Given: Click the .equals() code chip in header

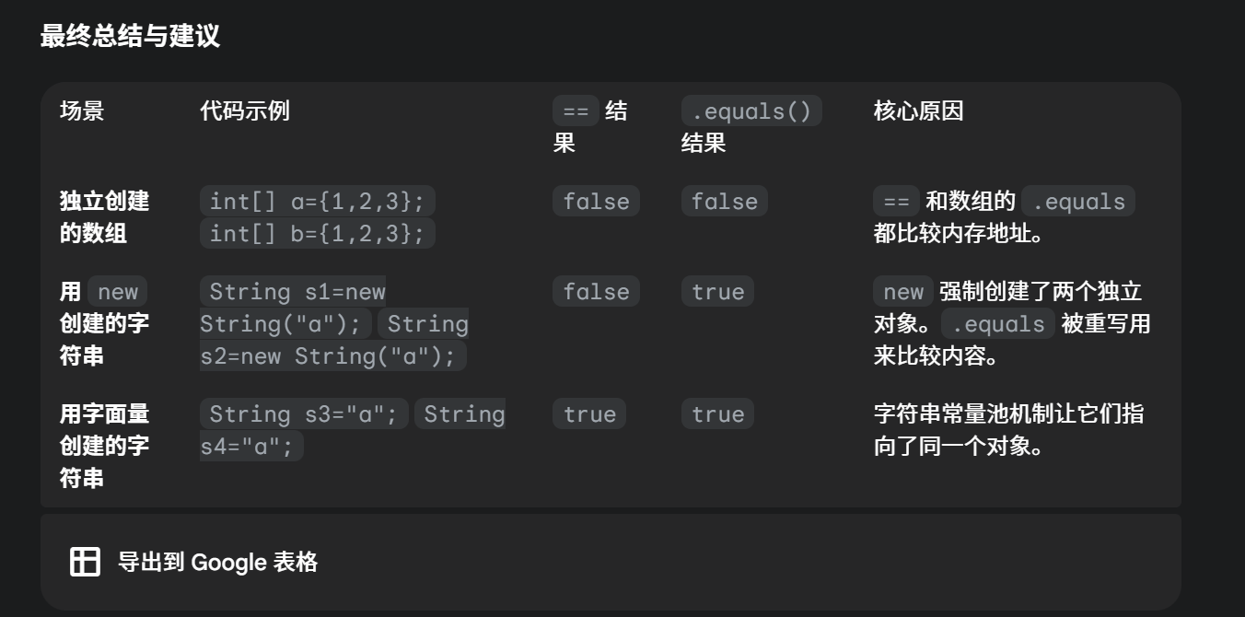Looking at the screenshot, I should [x=751, y=111].
